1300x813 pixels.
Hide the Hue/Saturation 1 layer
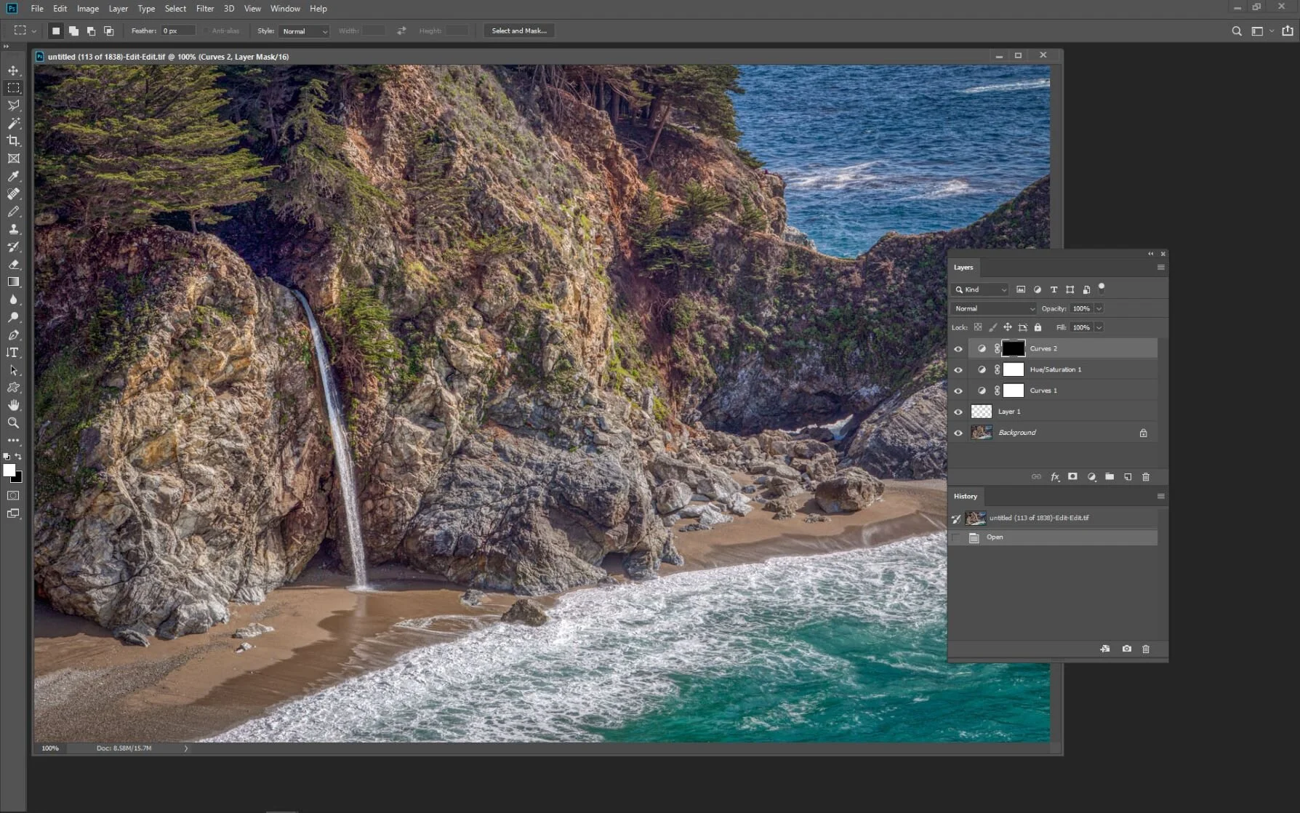pos(958,370)
